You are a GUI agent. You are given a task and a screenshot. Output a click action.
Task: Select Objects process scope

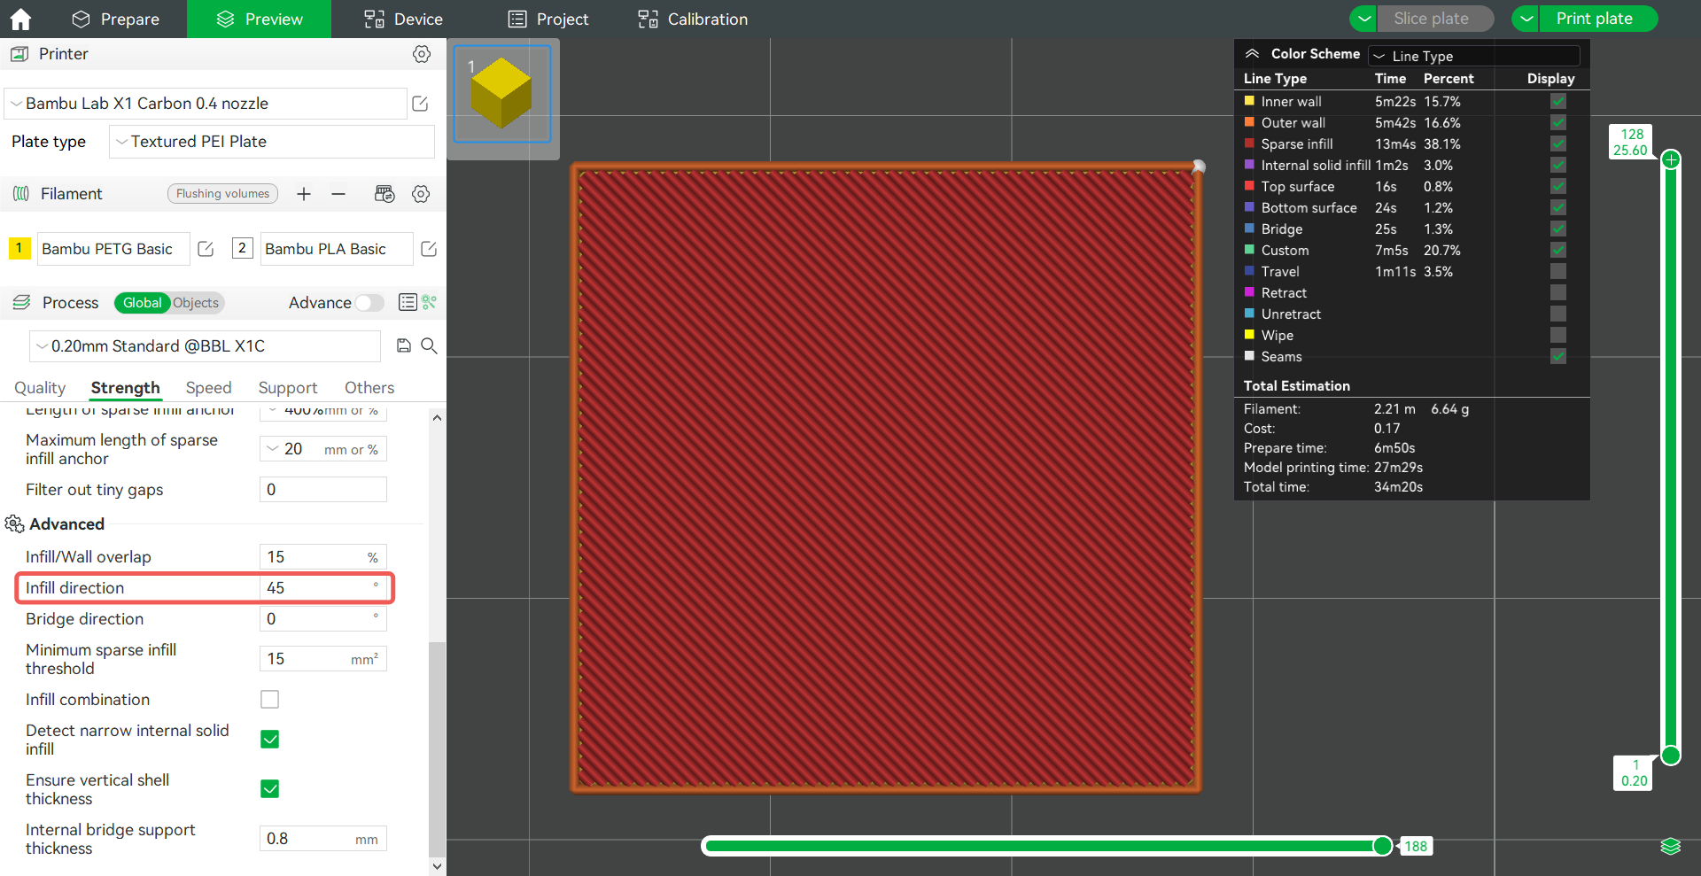click(196, 303)
